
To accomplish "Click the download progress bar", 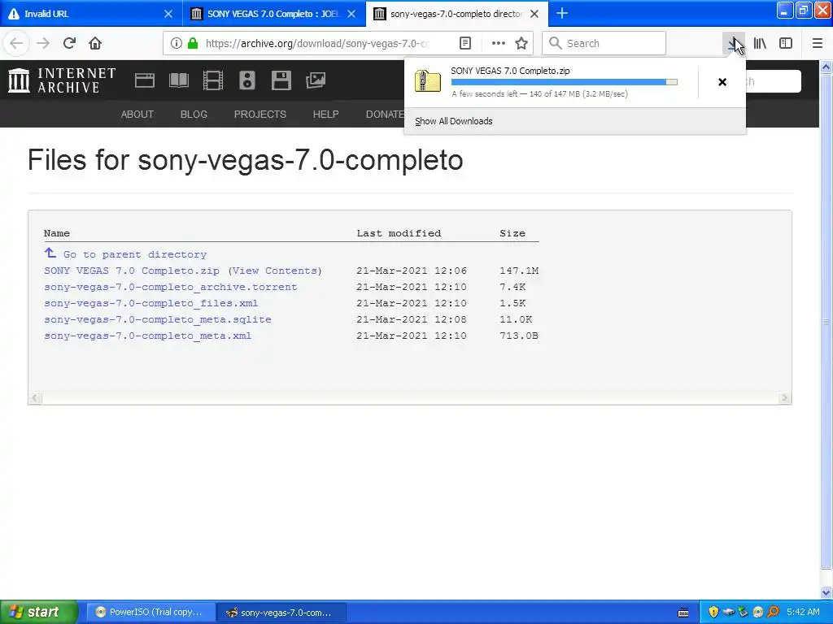I will [565, 82].
